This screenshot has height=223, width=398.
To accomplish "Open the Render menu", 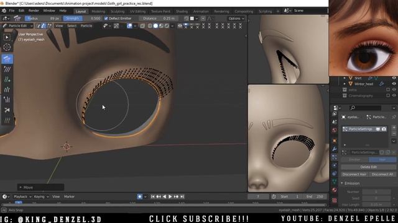I will click(34, 11).
